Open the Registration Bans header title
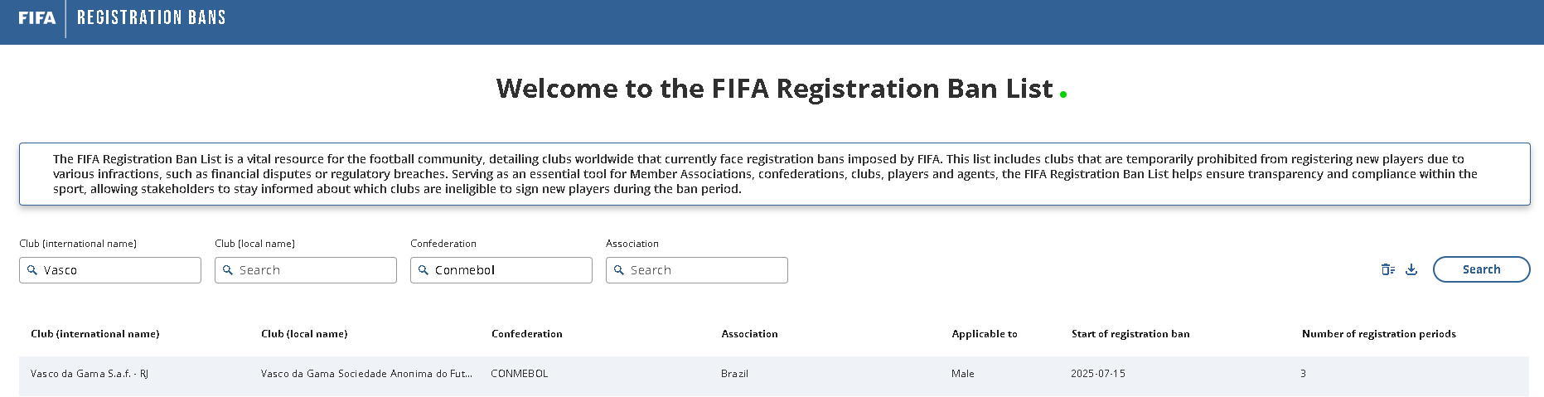 tap(151, 17)
